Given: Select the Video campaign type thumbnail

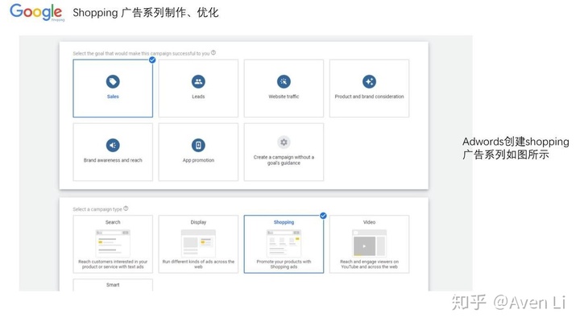Looking at the screenshot, I should (369, 243).
